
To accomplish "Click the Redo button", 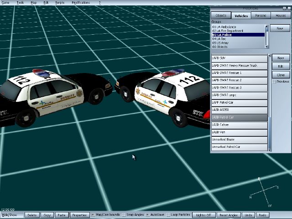I will (x=263, y=215).
